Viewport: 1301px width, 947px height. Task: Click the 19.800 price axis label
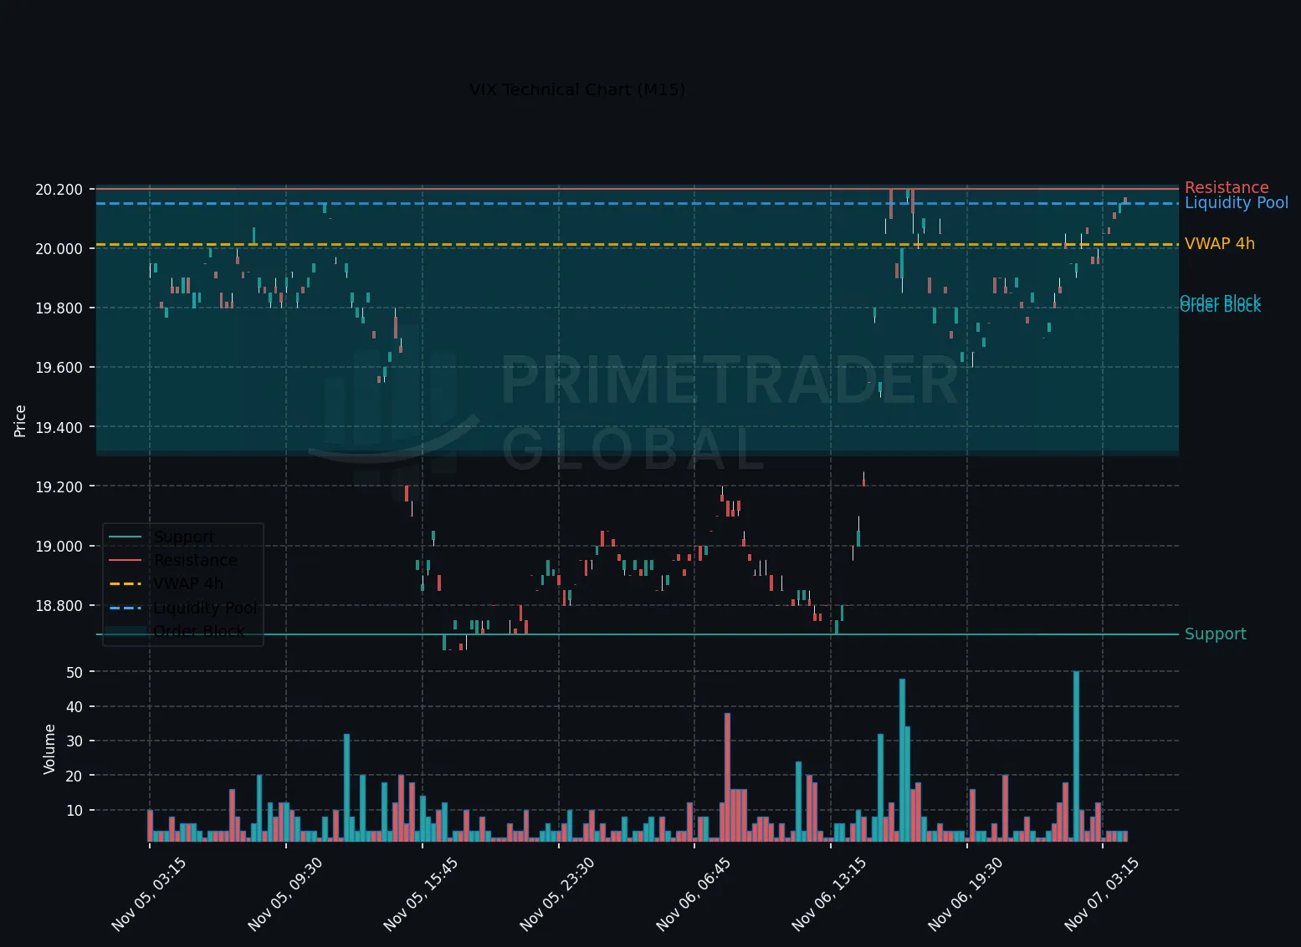59,308
